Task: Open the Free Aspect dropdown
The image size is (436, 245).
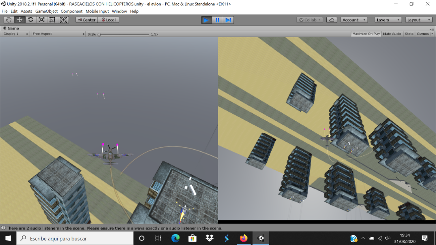Action: pos(57,34)
